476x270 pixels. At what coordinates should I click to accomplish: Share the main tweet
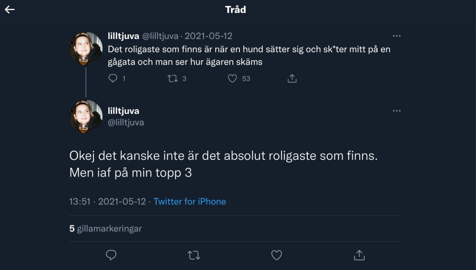tap(359, 255)
